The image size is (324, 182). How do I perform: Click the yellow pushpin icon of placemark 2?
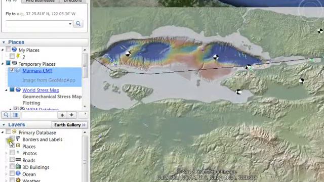18,56
